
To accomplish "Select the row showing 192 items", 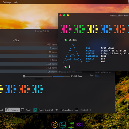I will 29,56.
